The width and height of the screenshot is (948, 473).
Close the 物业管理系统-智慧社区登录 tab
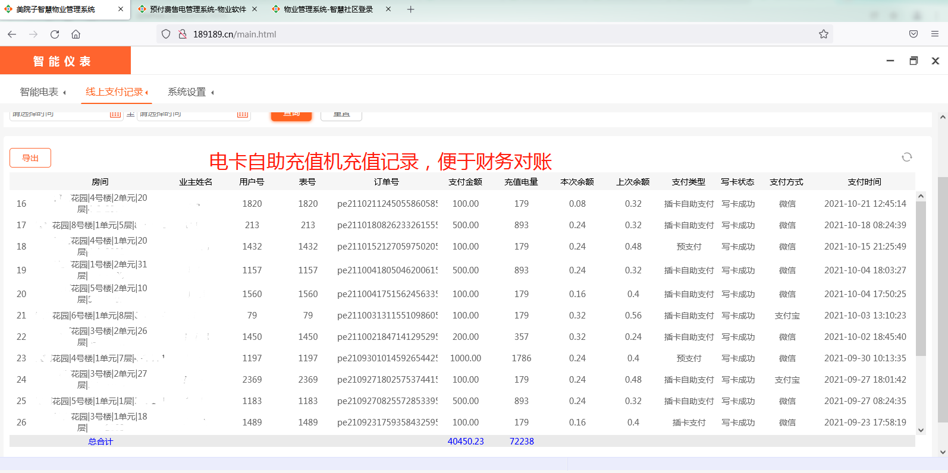[388, 10]
